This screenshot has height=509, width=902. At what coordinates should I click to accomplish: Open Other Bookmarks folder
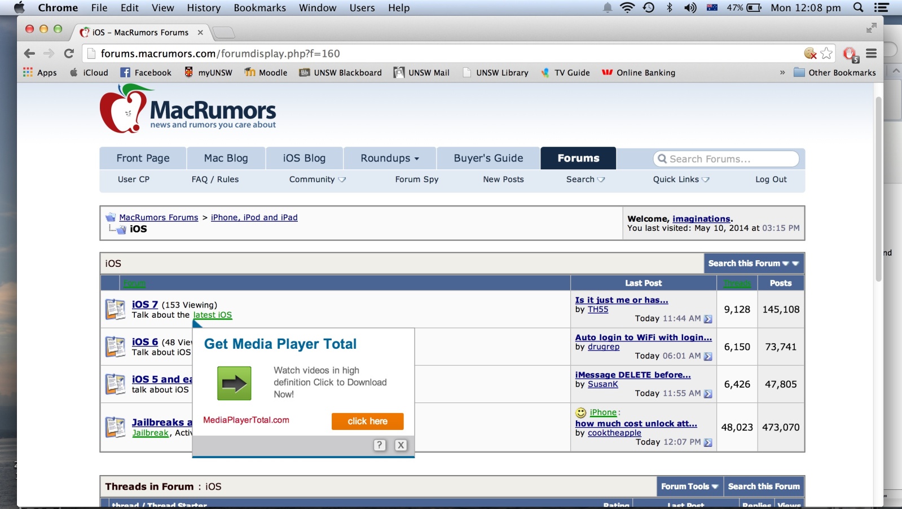click(x=835, y=72)
